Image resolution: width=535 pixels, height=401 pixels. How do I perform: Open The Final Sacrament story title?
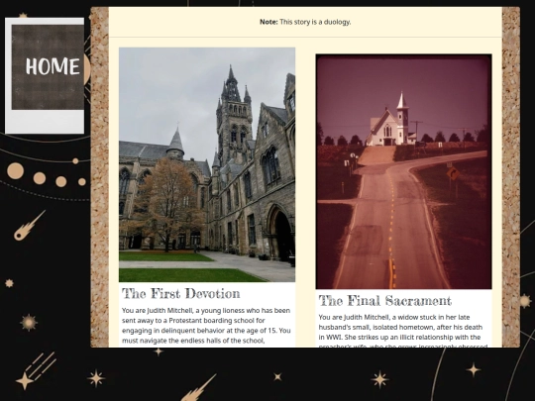coord(384,301)
